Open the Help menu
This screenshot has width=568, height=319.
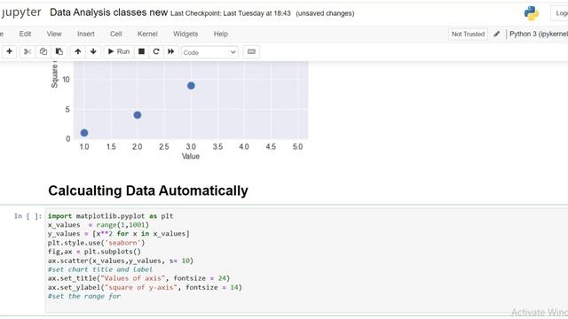221,34
